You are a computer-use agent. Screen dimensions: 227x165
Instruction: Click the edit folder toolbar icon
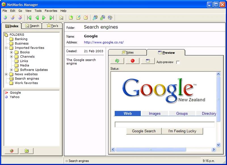78,18
